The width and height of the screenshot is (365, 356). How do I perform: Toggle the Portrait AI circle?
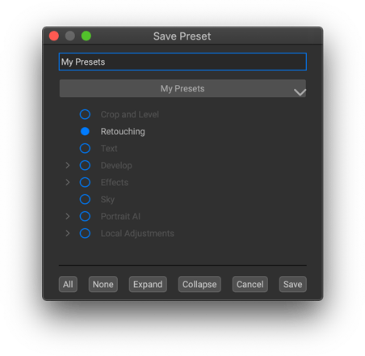[85, 216]
